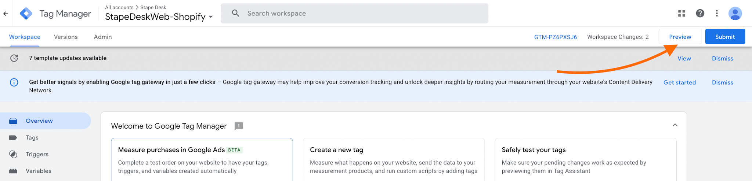This screenshot has width=752, height=181.
Task: Click the search magnifier icon
Action: pos(235,14)
